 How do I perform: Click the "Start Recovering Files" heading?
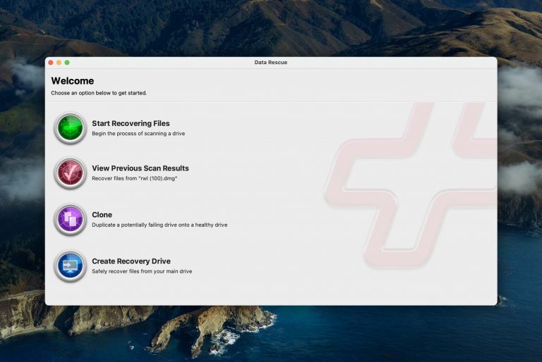pyautogui.click(x=131, y=123)
